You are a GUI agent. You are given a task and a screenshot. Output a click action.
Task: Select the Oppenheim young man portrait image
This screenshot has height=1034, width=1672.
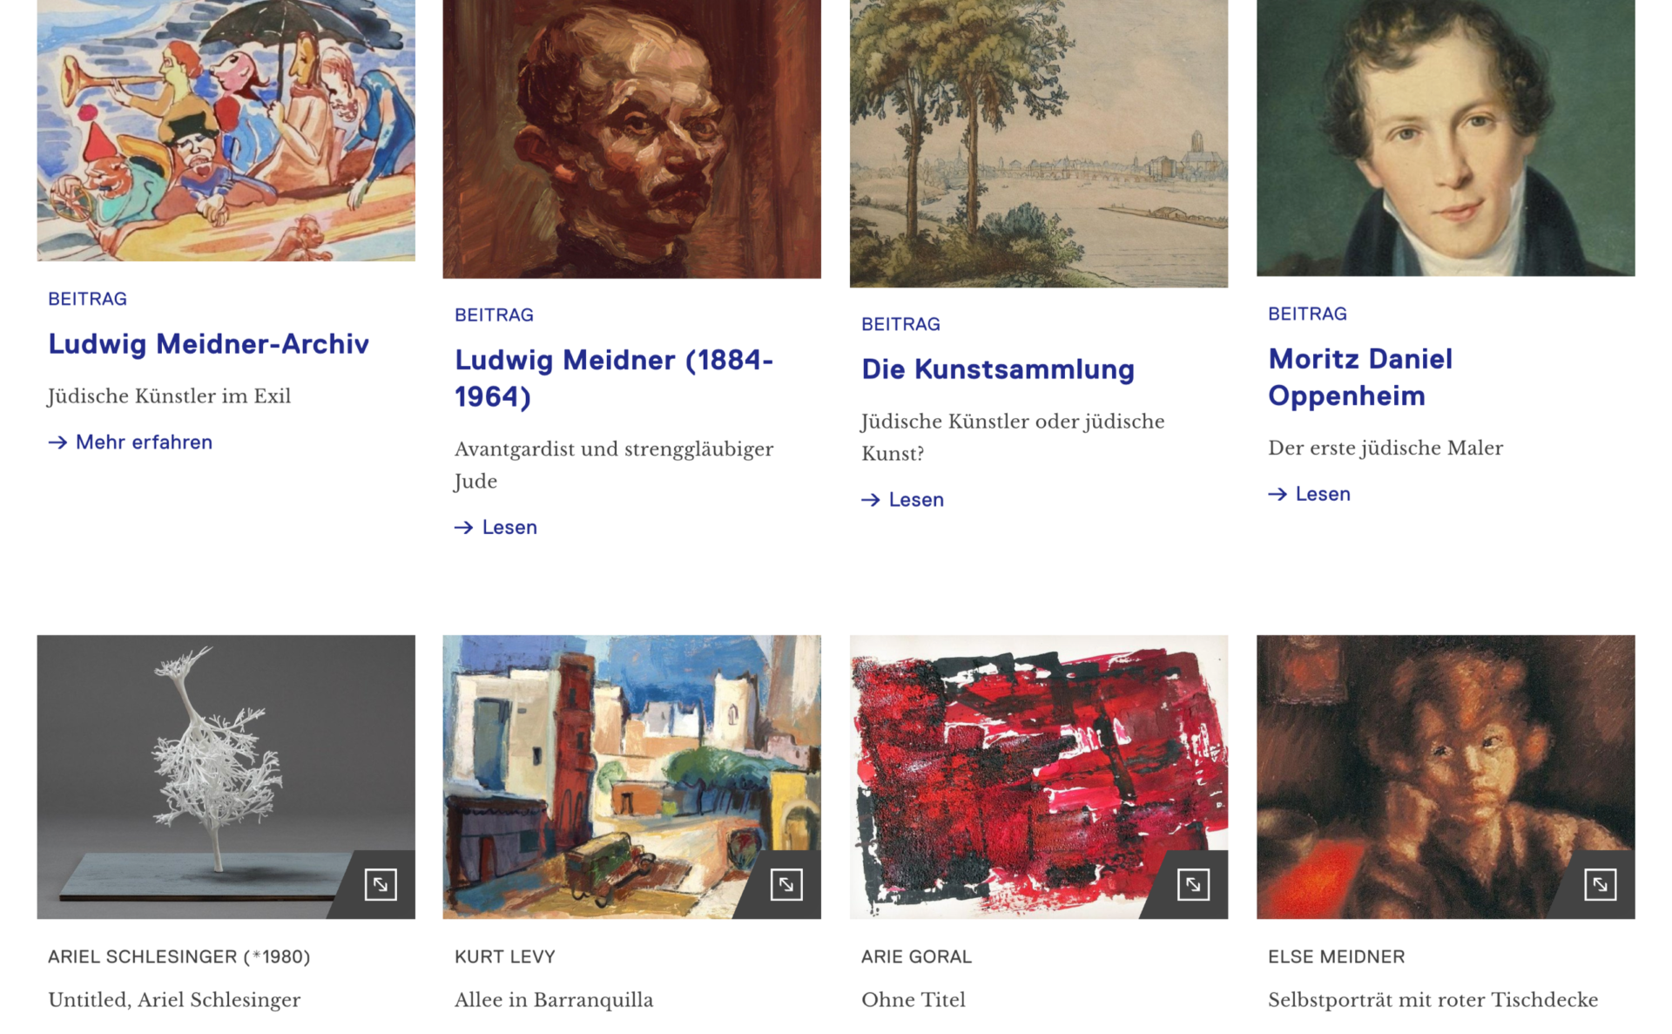click(1446, 138)
